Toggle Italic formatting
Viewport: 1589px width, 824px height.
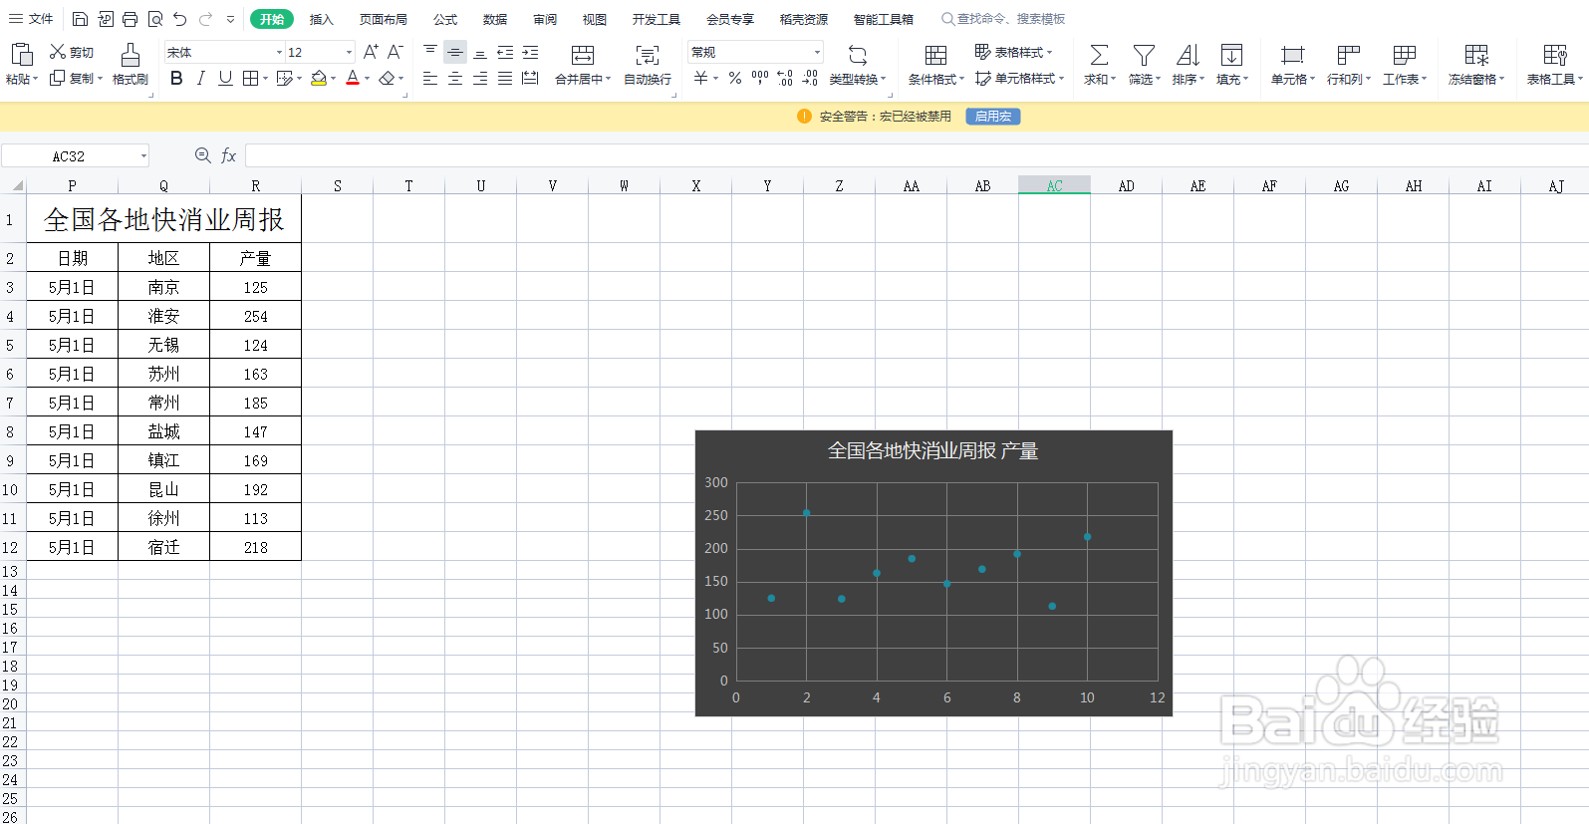click(x=201, y=78)
